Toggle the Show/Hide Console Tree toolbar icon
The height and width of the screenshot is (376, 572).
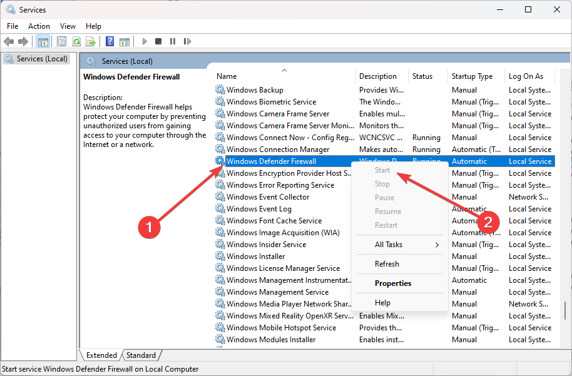point(43,41)
